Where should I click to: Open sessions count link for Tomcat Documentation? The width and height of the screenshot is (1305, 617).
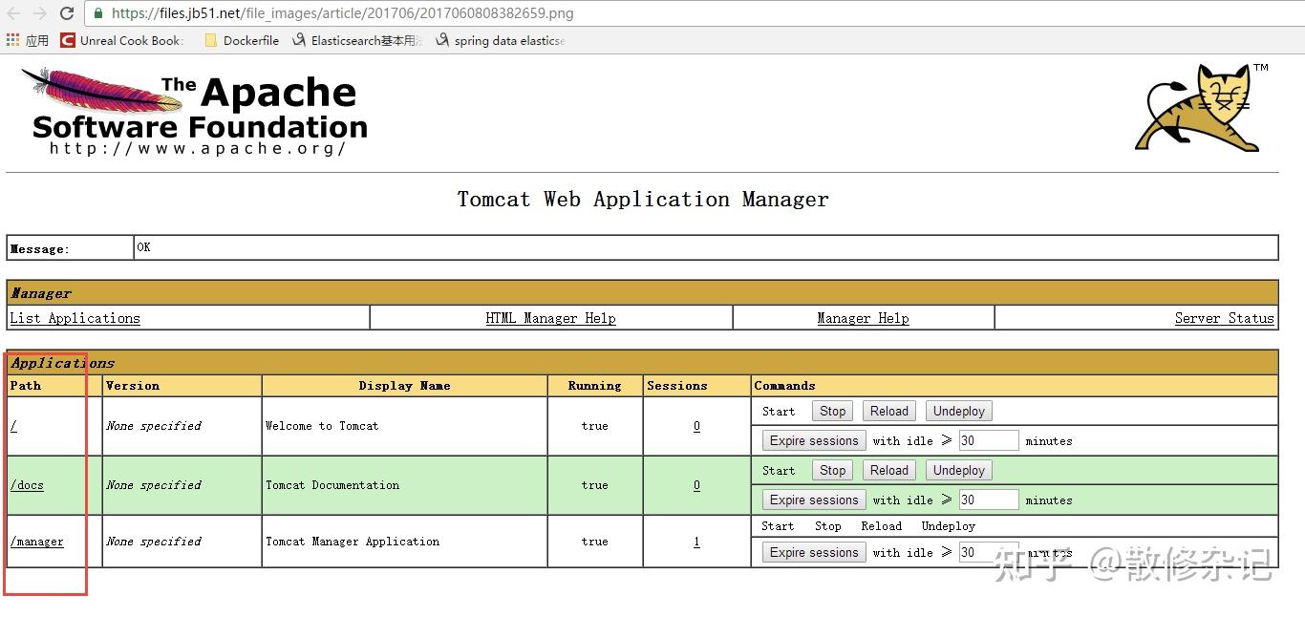tap(696, 485)
